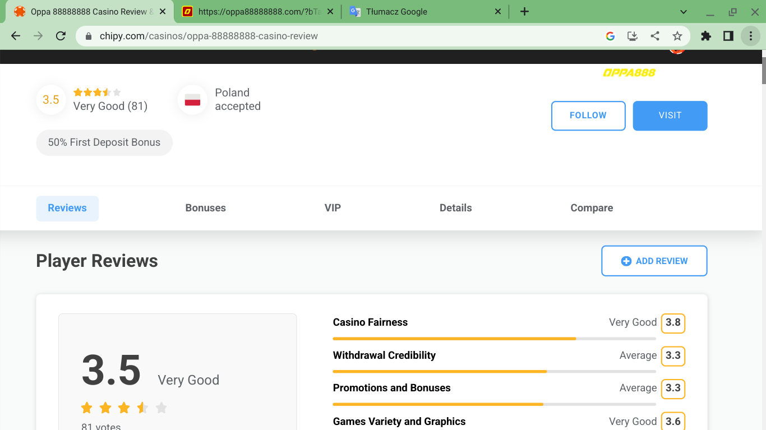Reload the current page
The height and width of the screenshot is (430, 766).
pos(61,36)
